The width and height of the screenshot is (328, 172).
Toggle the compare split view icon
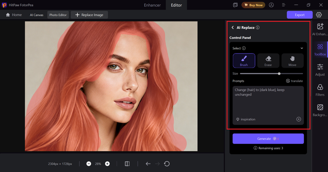(127, 164)
